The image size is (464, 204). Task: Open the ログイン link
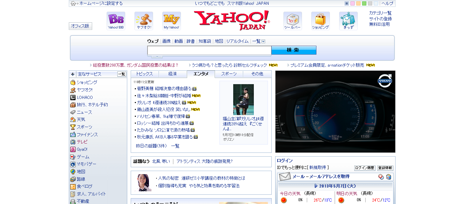pyautogui.click(x=285, y=161)
